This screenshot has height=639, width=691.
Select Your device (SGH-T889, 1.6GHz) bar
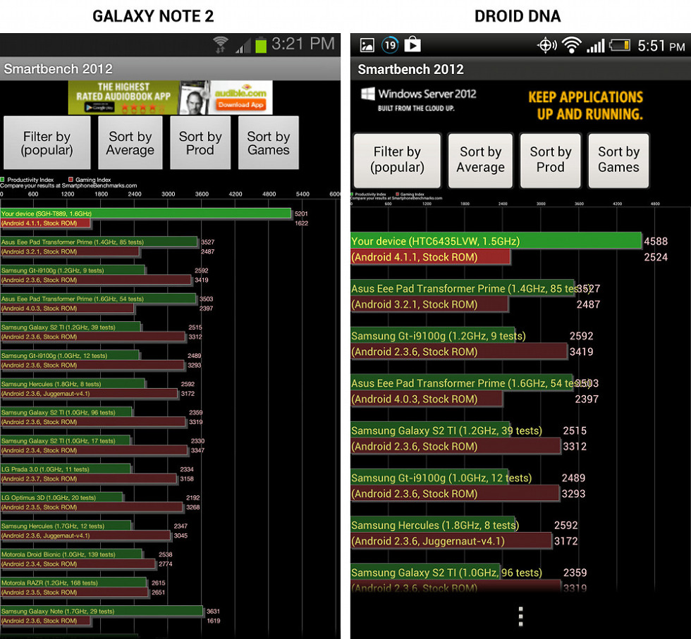145,213
